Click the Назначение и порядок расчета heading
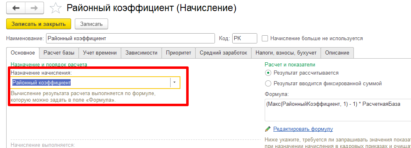This screenshot has height=148, width=411. [x=49, y=64]
